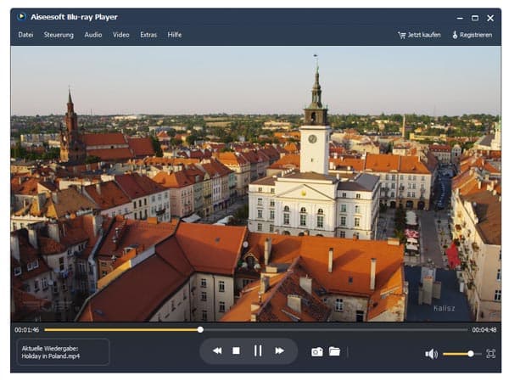Open the Audio menu
The width and height of the screenshot is (509, 381).
(x=93, y=35)
